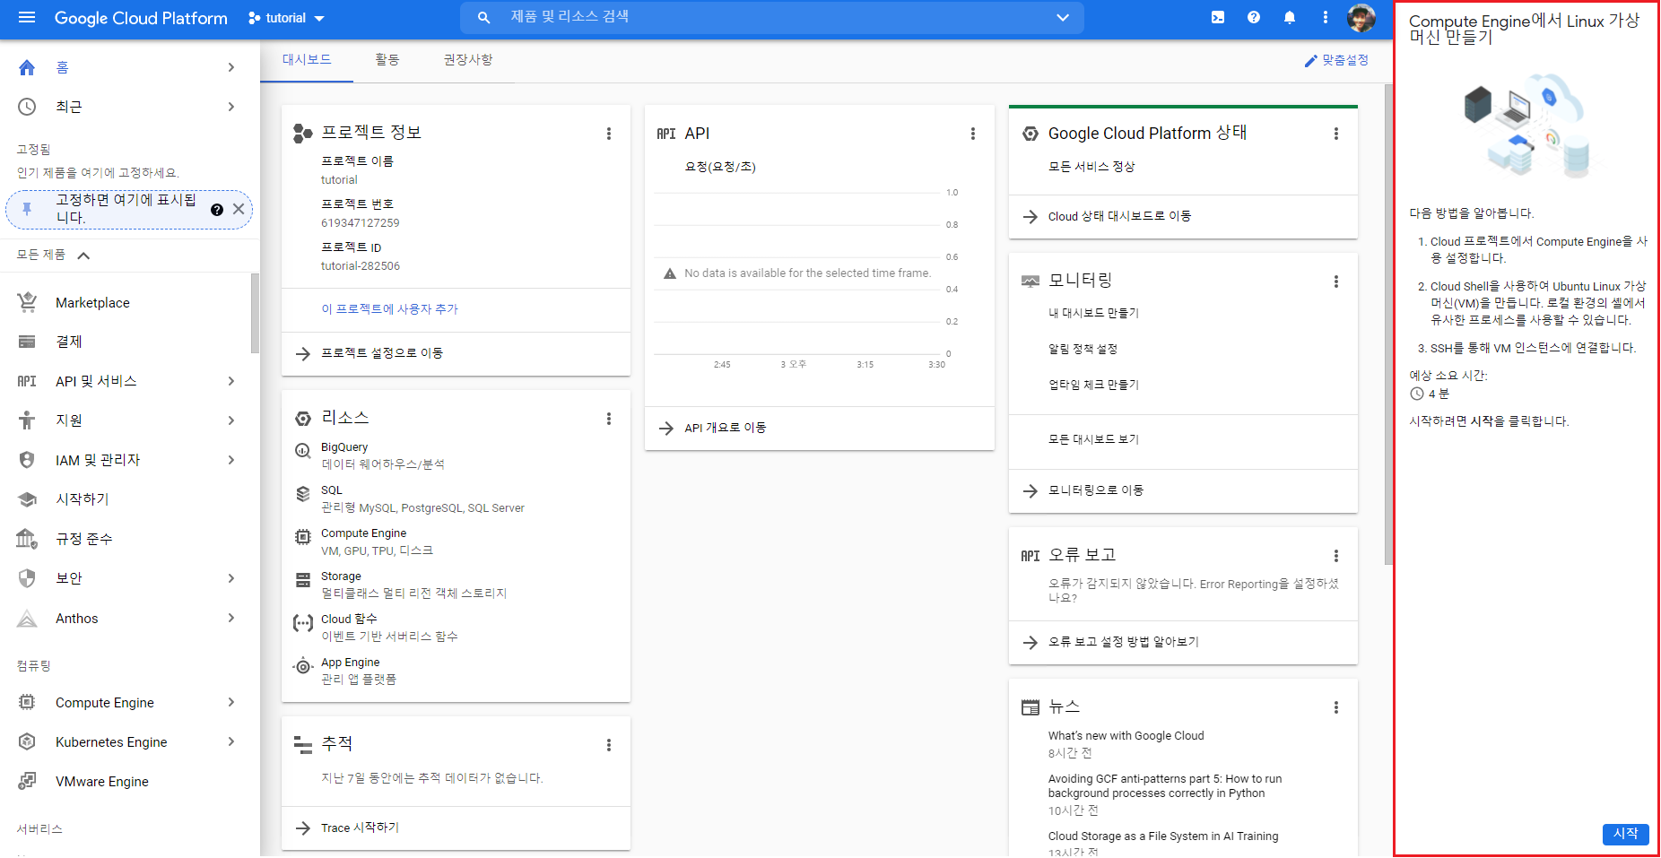Expand 홈 submenu chevron
The height and width of the screenshot is (858, 1661).
pyautogui.click(x=231, y=67)
